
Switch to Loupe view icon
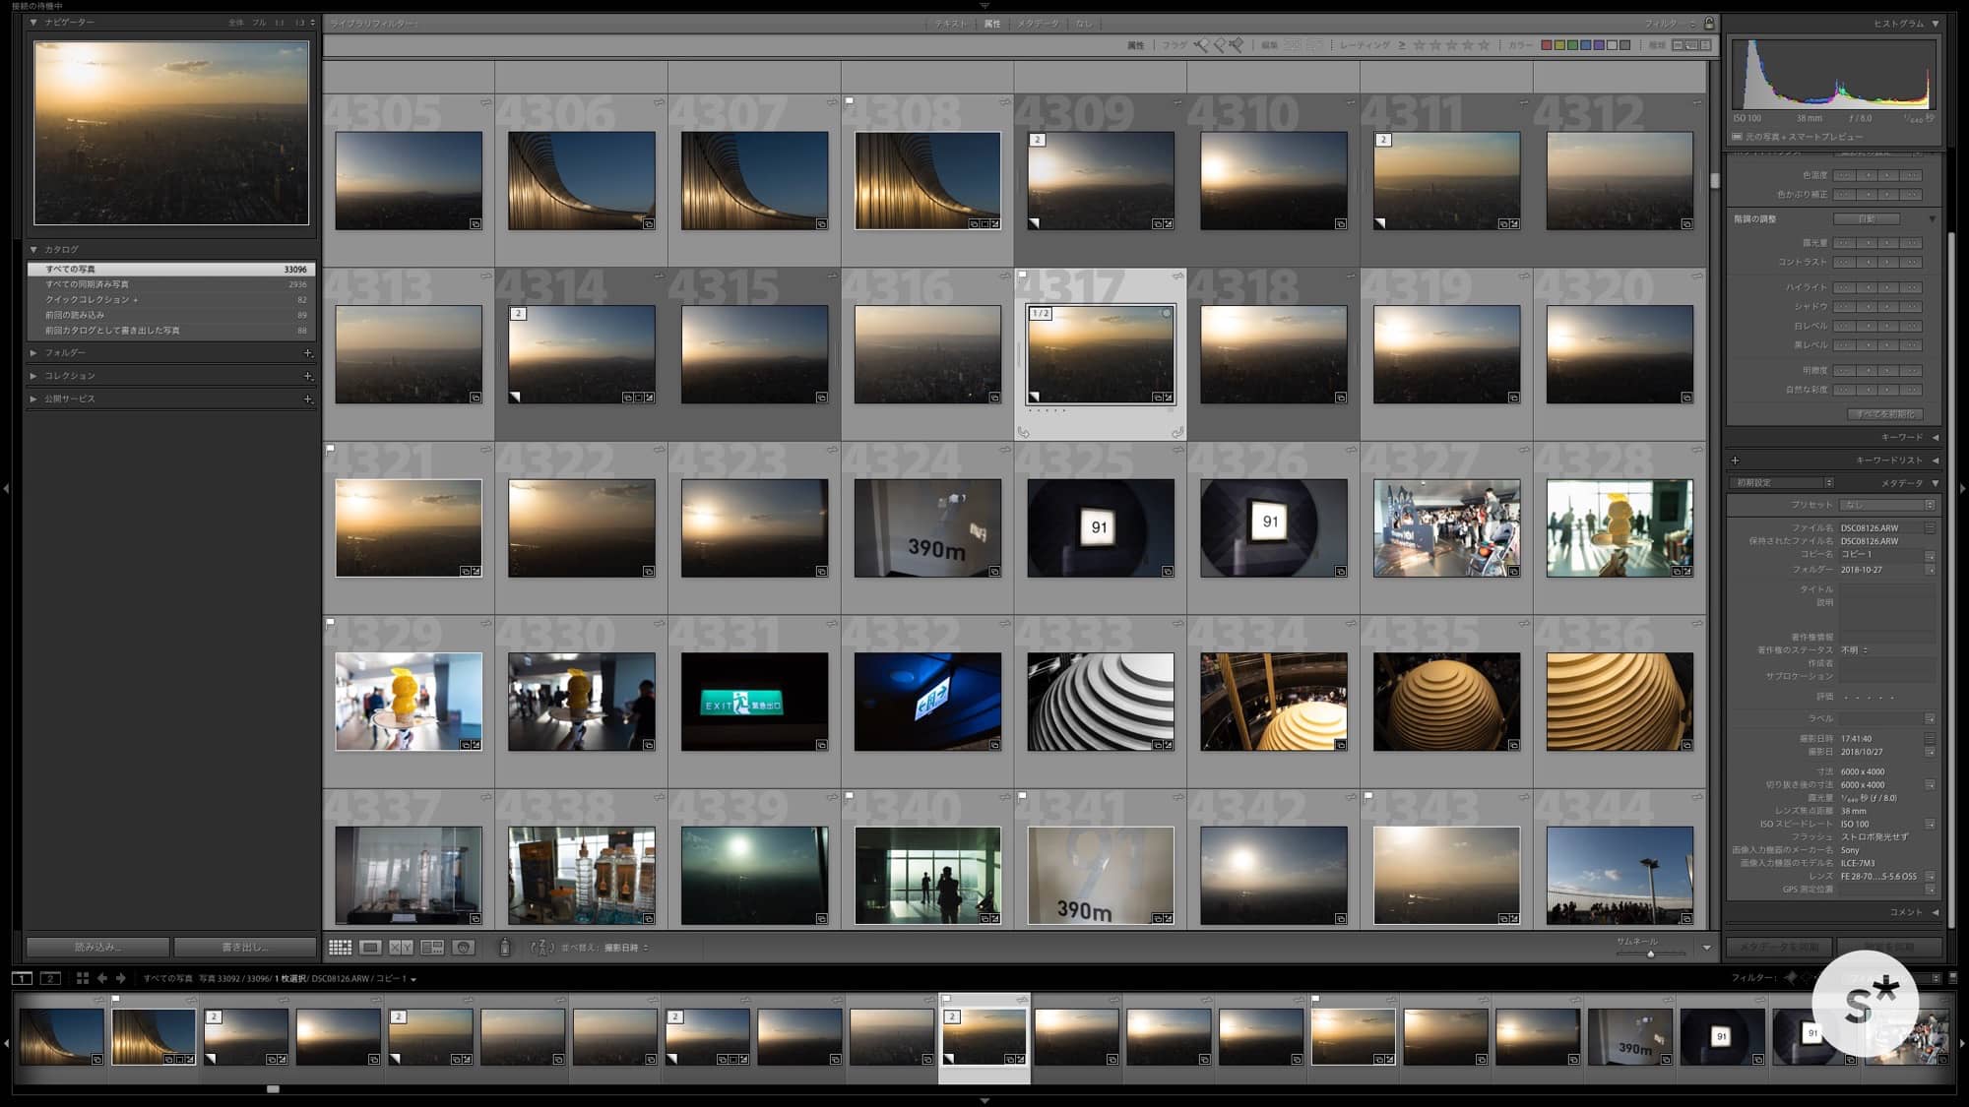click(370, 948)
